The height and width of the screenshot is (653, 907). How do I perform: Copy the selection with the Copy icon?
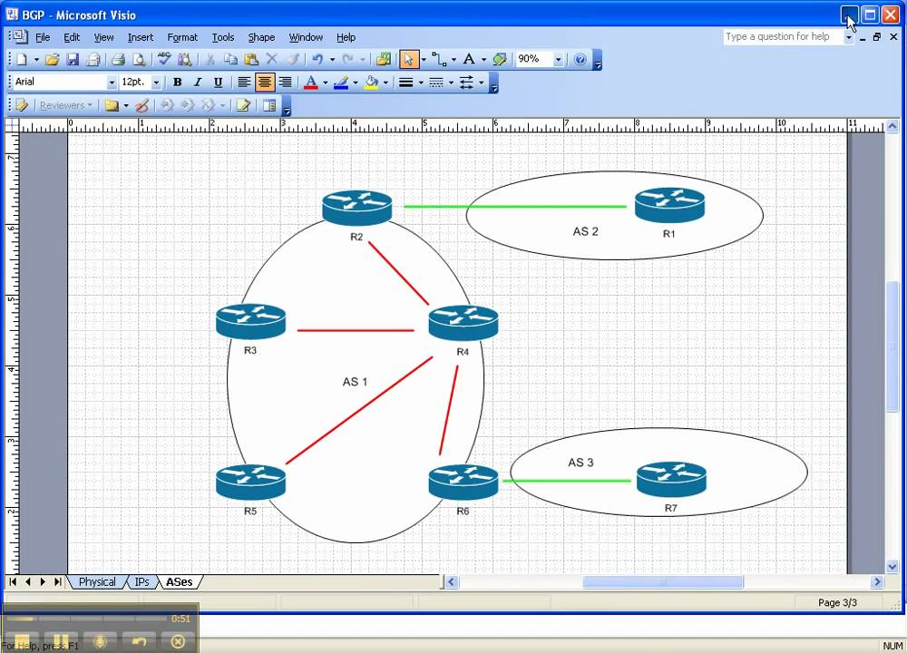(x=230, y=59)
